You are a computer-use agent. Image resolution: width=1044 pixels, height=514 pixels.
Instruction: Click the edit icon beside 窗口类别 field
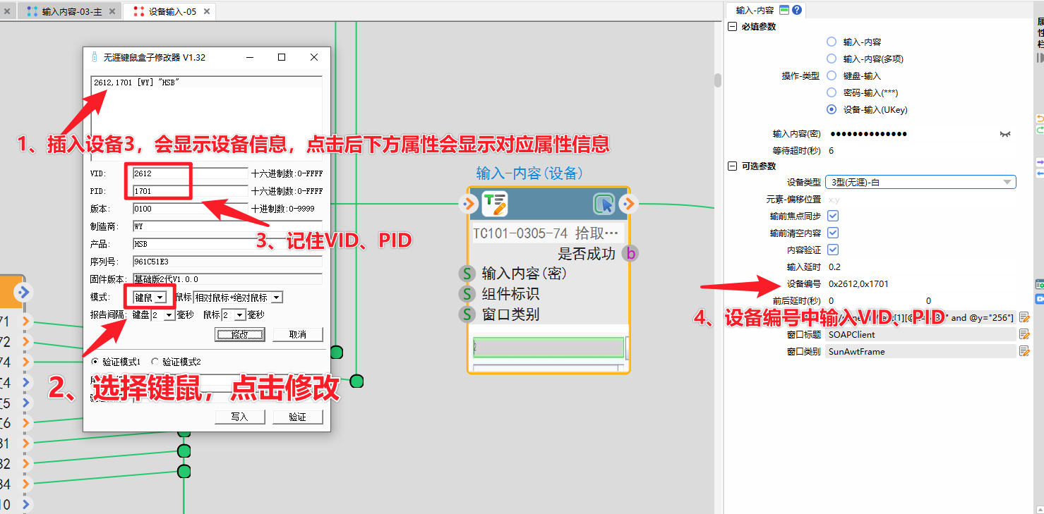coord(1024,352)
